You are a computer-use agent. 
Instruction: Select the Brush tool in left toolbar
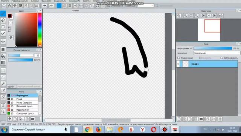(x=3, y=14)
